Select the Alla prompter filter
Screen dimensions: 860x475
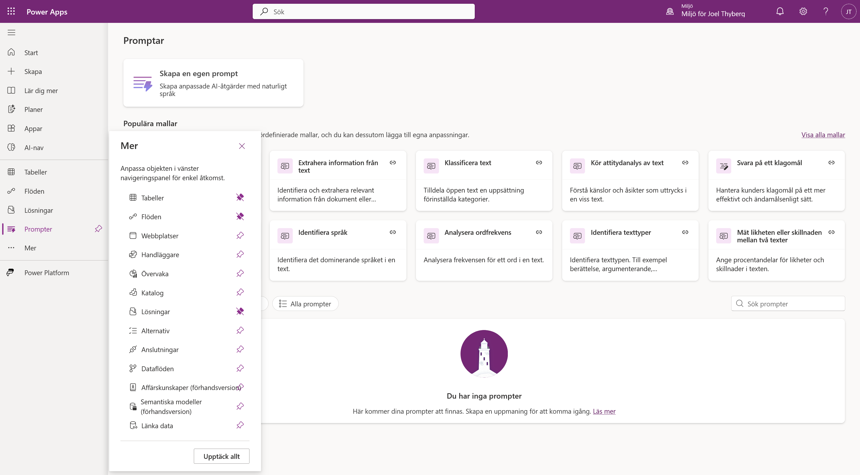point(305,304)
